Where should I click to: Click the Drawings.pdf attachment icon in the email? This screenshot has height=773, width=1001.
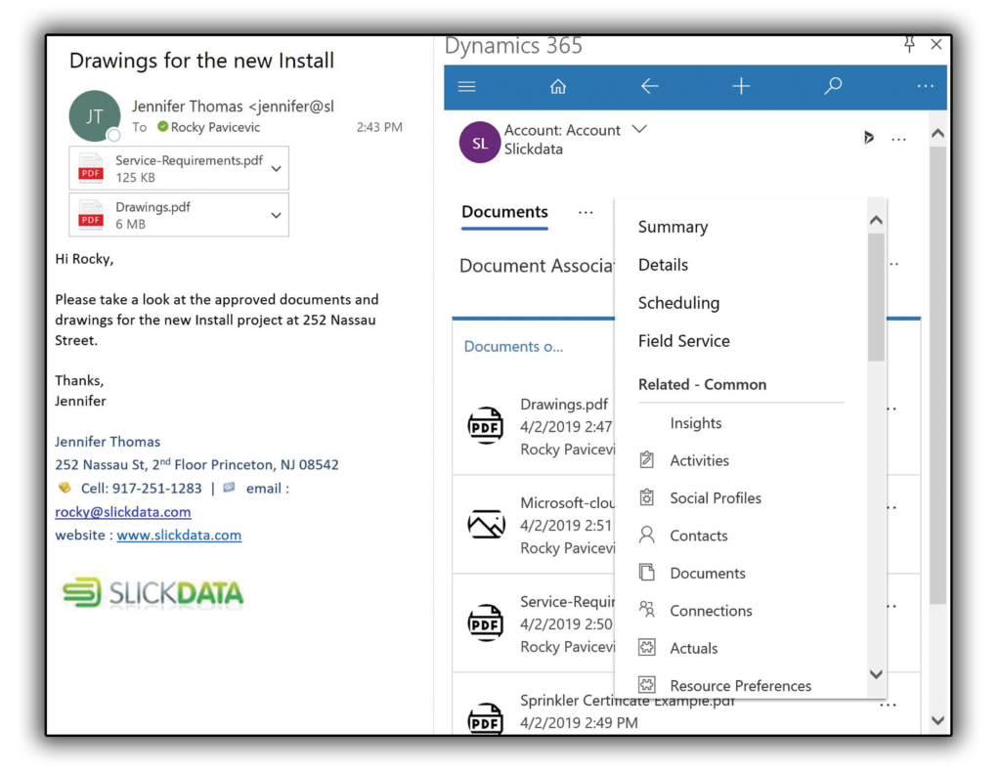[91, 215]
